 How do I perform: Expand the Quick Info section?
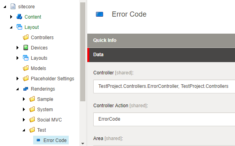(161, 40)
